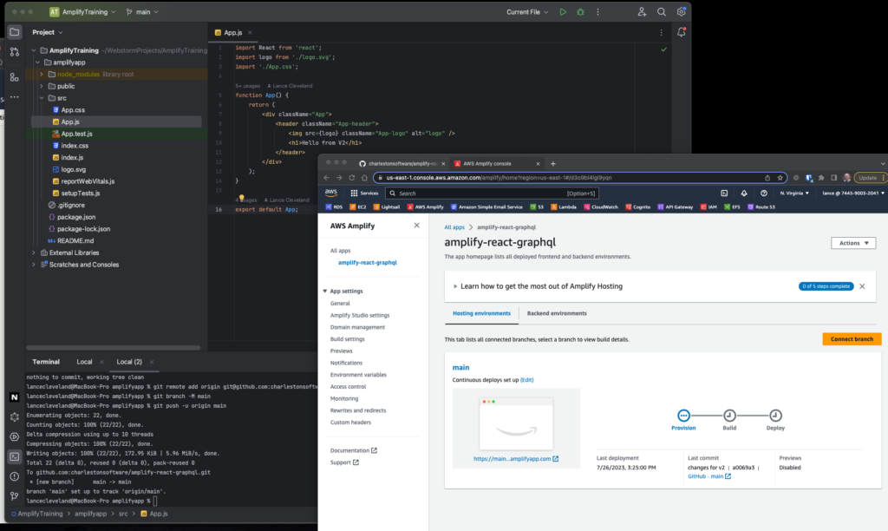Screen dimensions: 888x531
Task: Run the current file with the Run icon
Action: point(563,12)
